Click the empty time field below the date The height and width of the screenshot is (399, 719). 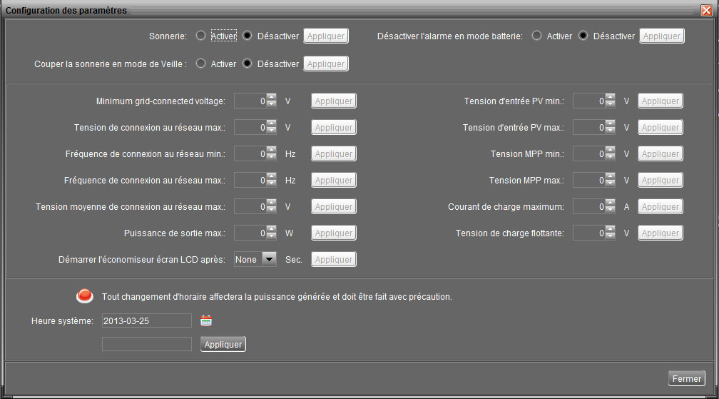[x=147, y=344]
